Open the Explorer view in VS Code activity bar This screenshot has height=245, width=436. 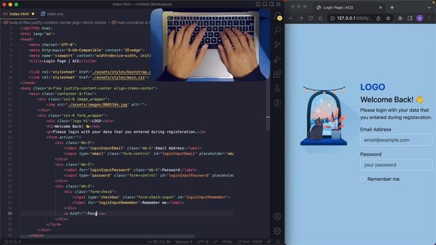[277, 16]
